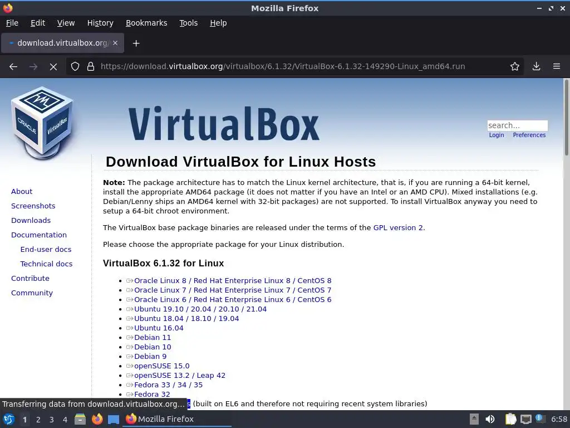The image size is (570, 428).
Task: Open the Edit menu
Action: click(x=38, y=23)
